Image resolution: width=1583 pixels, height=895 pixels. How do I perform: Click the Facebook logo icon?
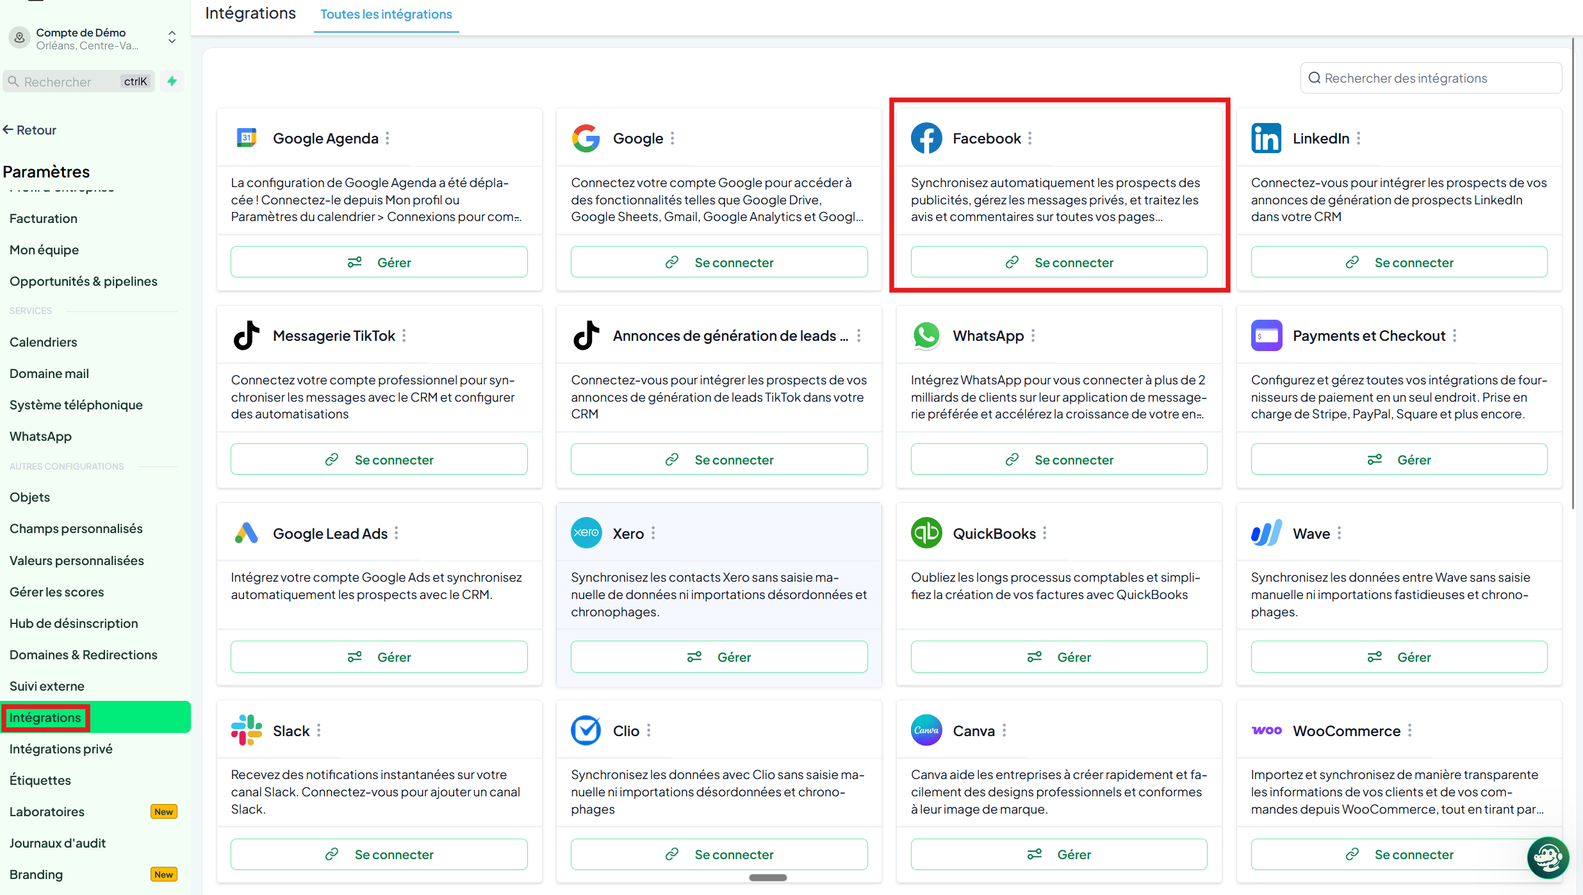pyautogui.click(x=926, y=138)
